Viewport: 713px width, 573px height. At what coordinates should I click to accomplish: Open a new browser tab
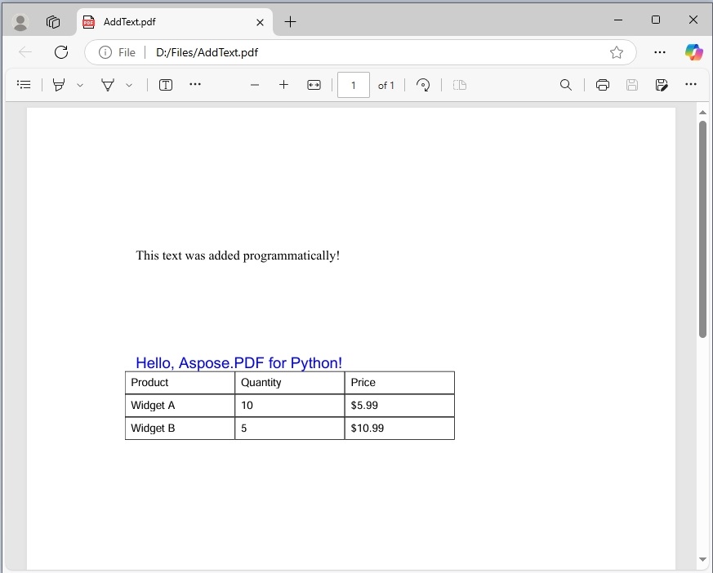[290, 22]
